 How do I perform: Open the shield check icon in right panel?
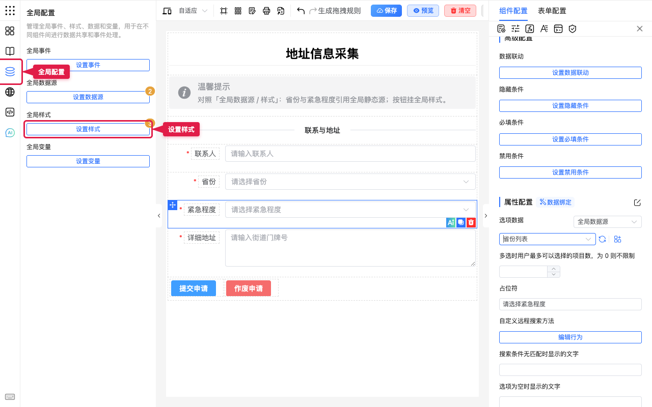coord(573,28)
